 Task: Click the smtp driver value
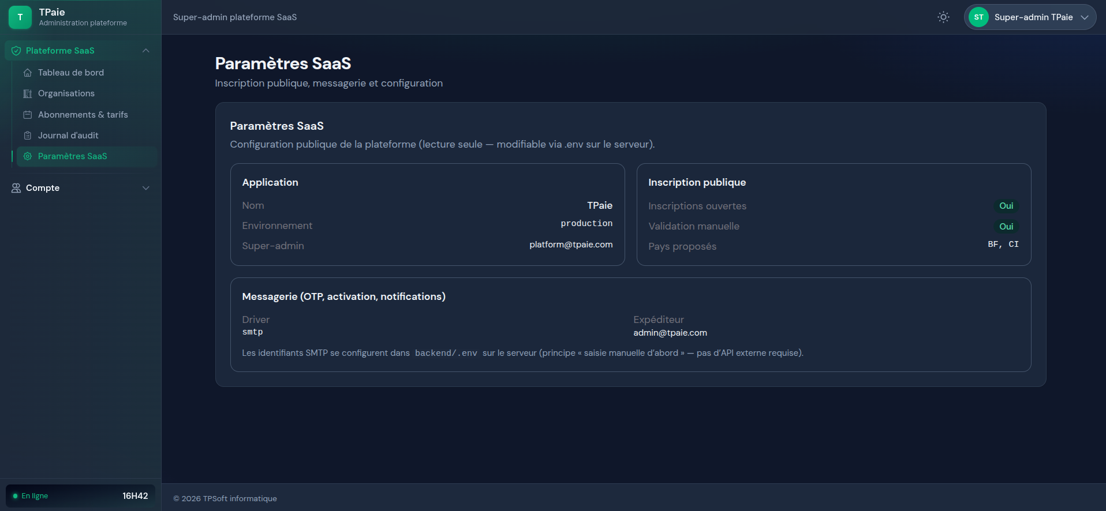pos(252,332)
